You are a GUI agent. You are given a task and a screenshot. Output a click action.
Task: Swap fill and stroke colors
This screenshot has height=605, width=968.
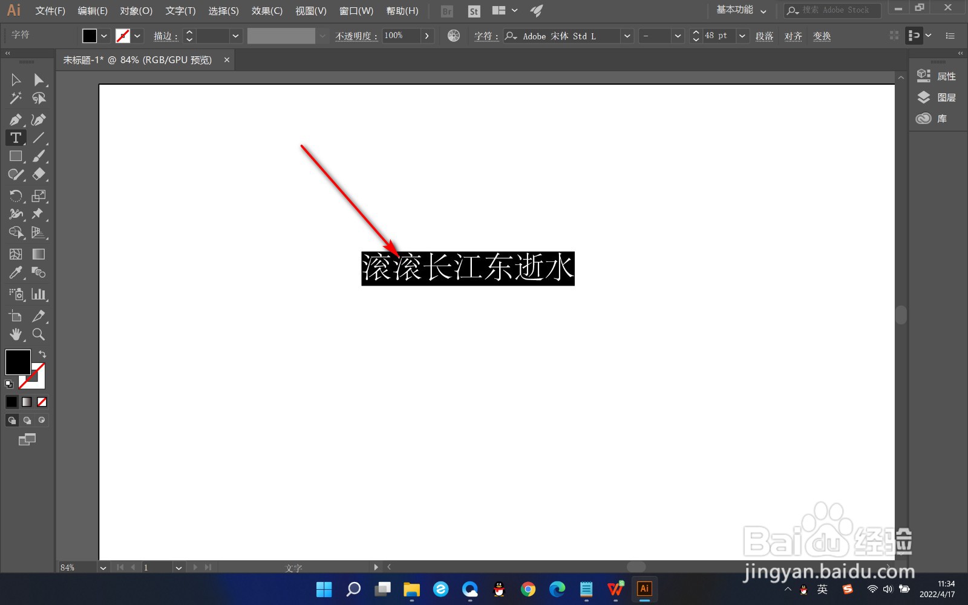pyautogui.click(x=42, y=354)
